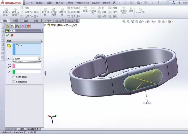The height and width of the screenshot is (134, 188).
Task: Expand the 手环 feature tree node
Action: click(x=45, y=25)
